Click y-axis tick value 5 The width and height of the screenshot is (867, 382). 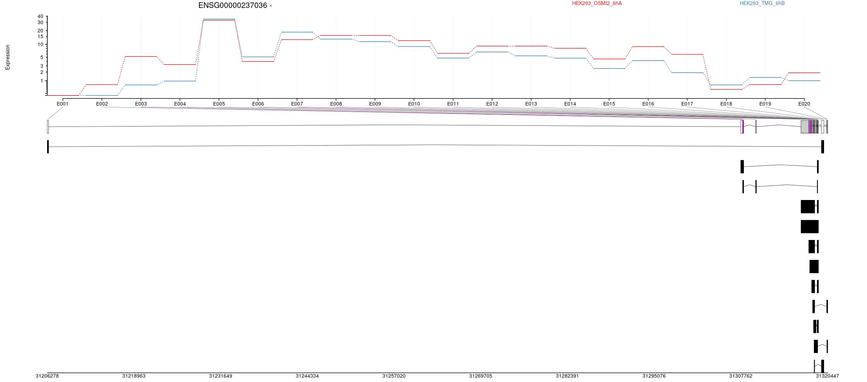pos(42,57)
